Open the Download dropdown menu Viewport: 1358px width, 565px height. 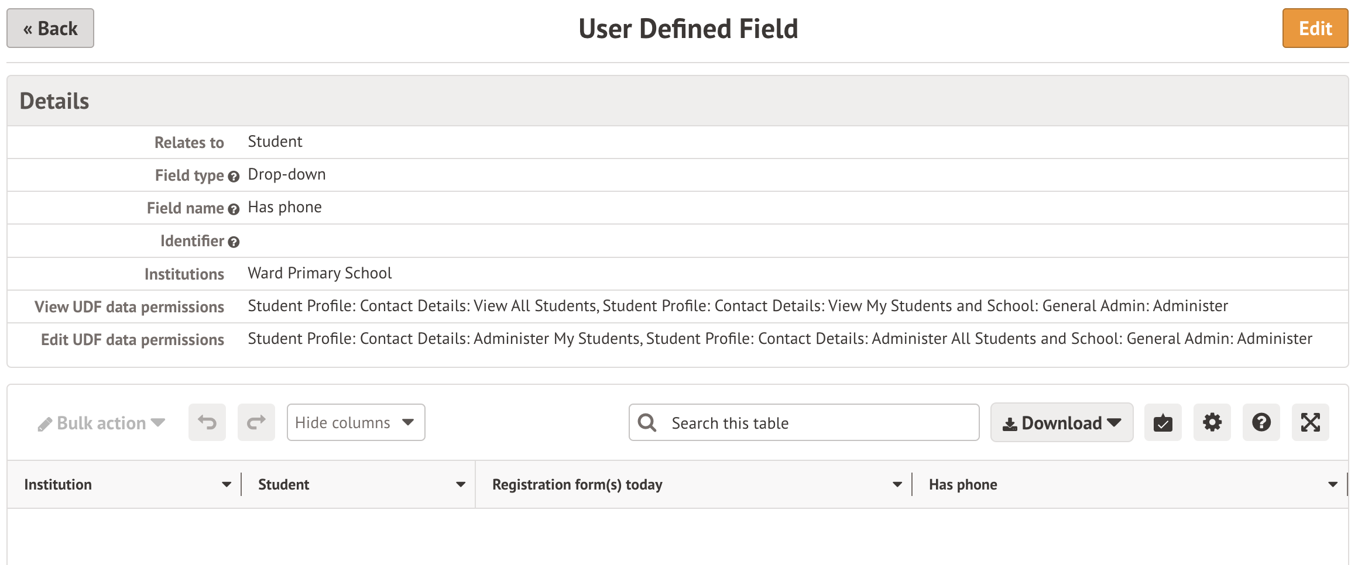click(x=1061, y=422)
